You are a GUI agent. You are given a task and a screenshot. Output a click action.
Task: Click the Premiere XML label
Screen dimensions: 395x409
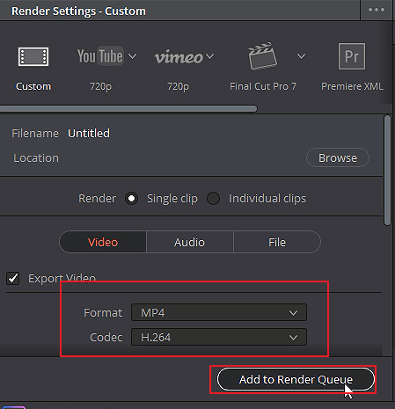(x=352, y=86)
